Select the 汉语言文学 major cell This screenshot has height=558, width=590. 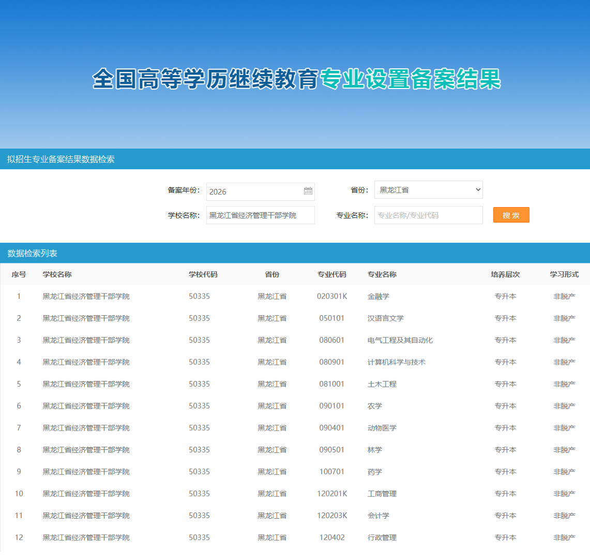click(385, 318)
